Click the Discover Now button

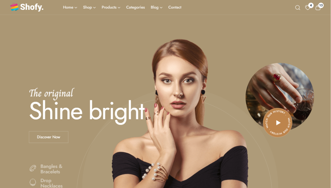pyautogui.click(x=49, y=137)
